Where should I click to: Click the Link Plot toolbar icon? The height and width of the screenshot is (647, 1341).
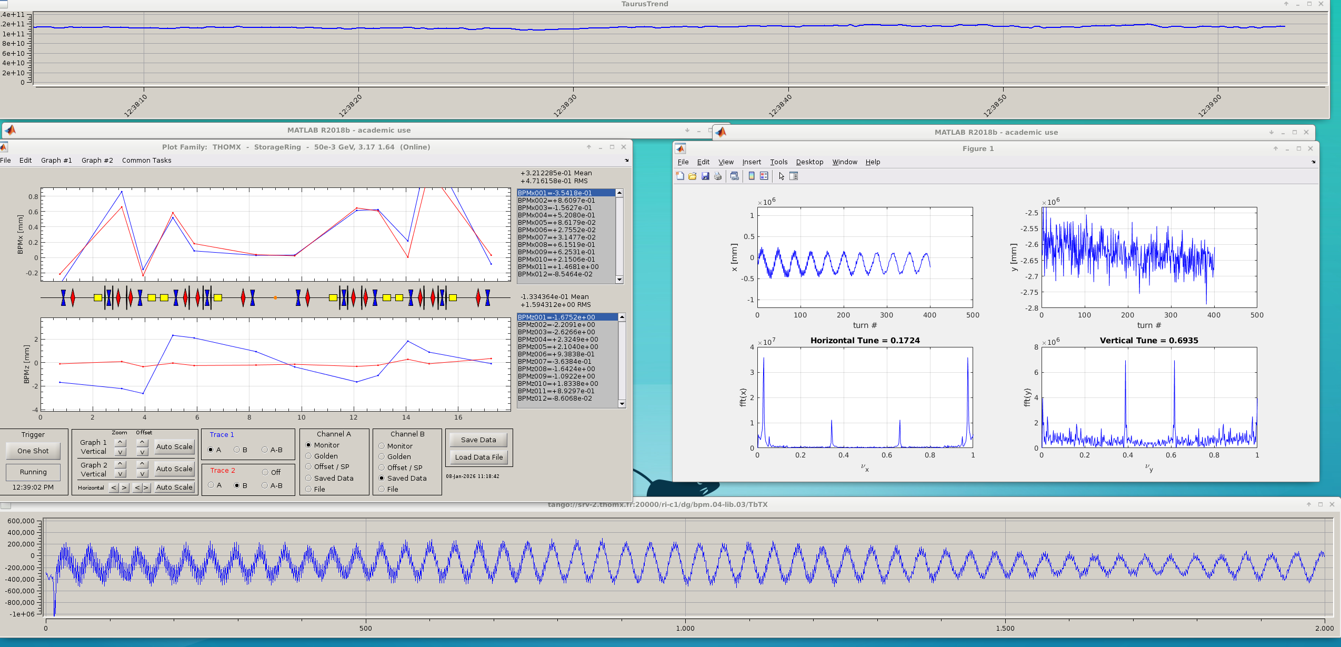[x=735, y=176]
